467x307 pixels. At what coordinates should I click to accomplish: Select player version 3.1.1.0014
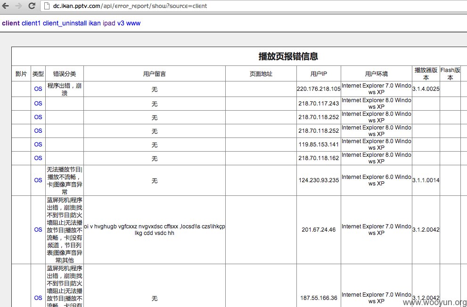tap(426, 180)
